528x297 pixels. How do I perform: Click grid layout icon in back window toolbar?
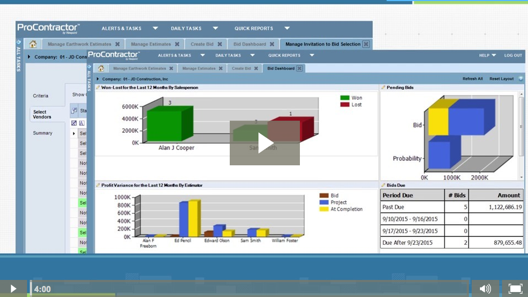point(74,110)
